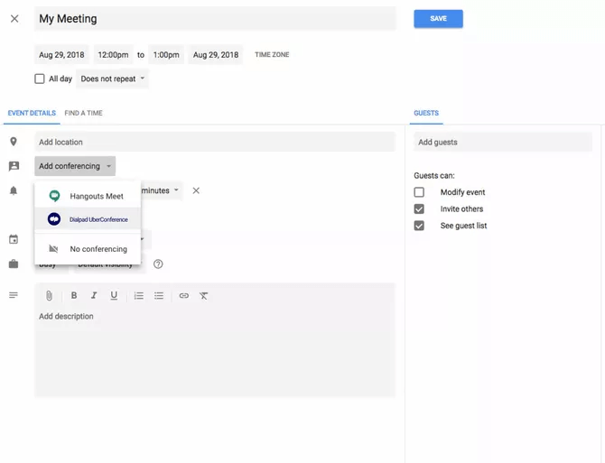
Task: Switch to the Event Details tab
Action: click(x=32, y=113)
